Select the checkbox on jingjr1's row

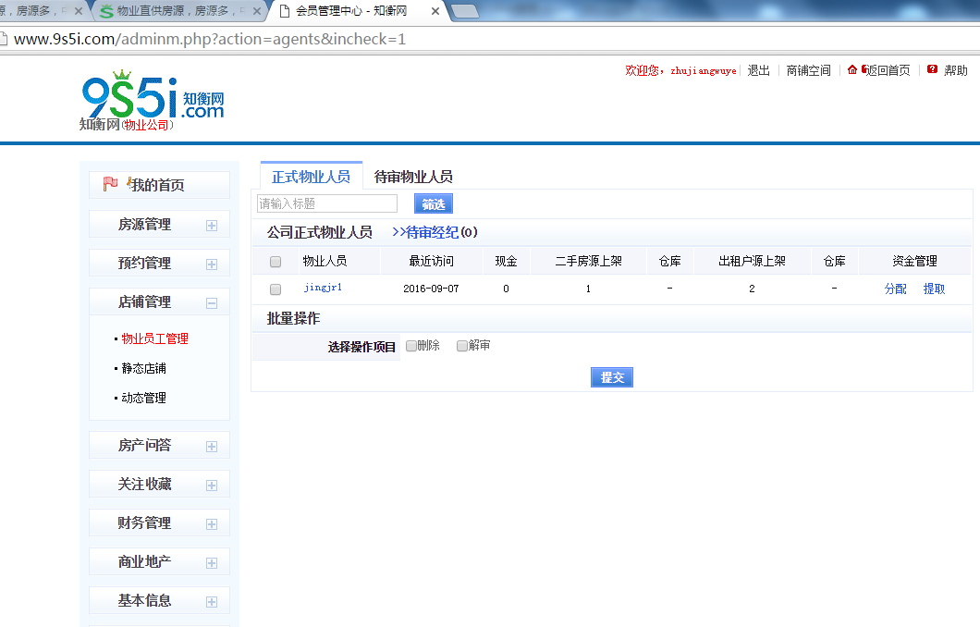tap(275, 289)
